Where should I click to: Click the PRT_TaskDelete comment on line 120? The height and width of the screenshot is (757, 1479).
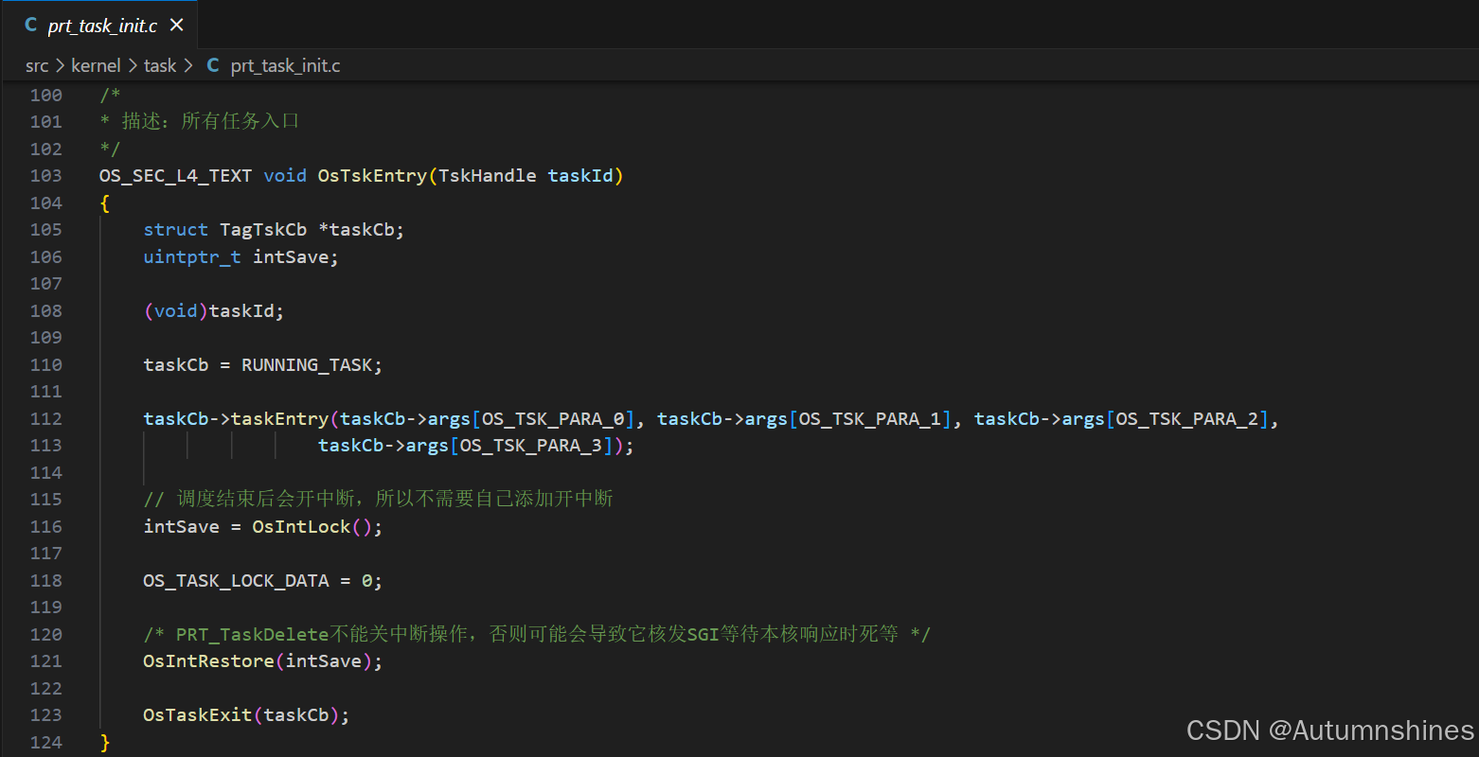coord(537,634)
